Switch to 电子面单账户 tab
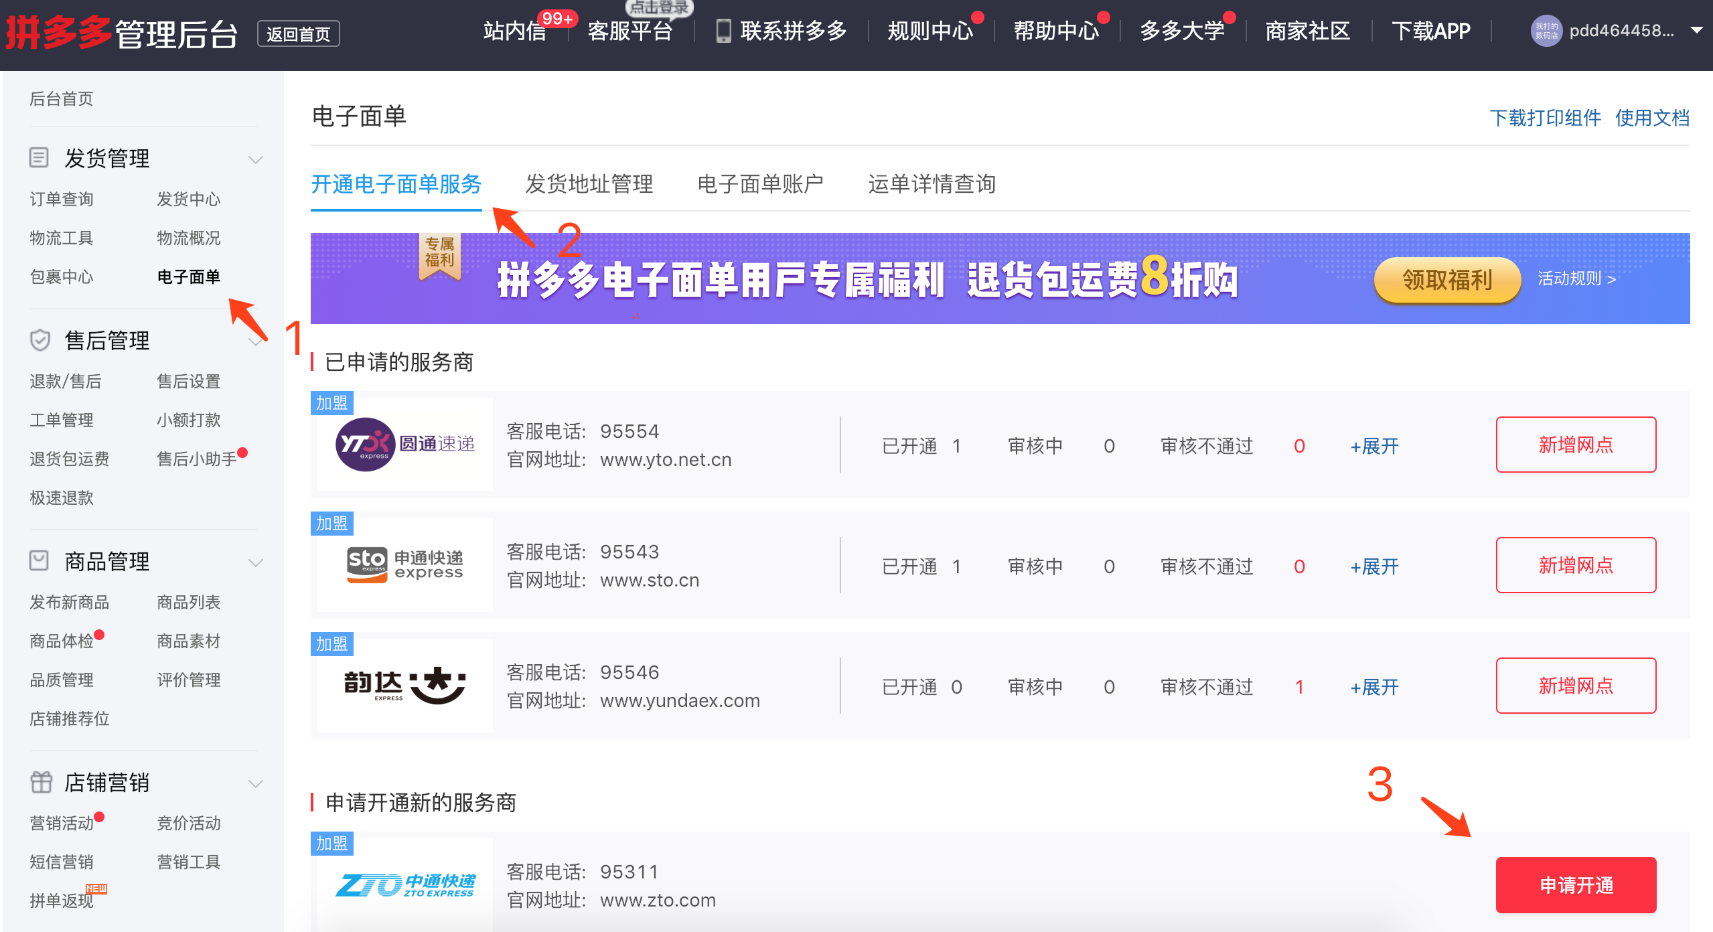The width and height of the screenshot is (1713, 932). 761,184
